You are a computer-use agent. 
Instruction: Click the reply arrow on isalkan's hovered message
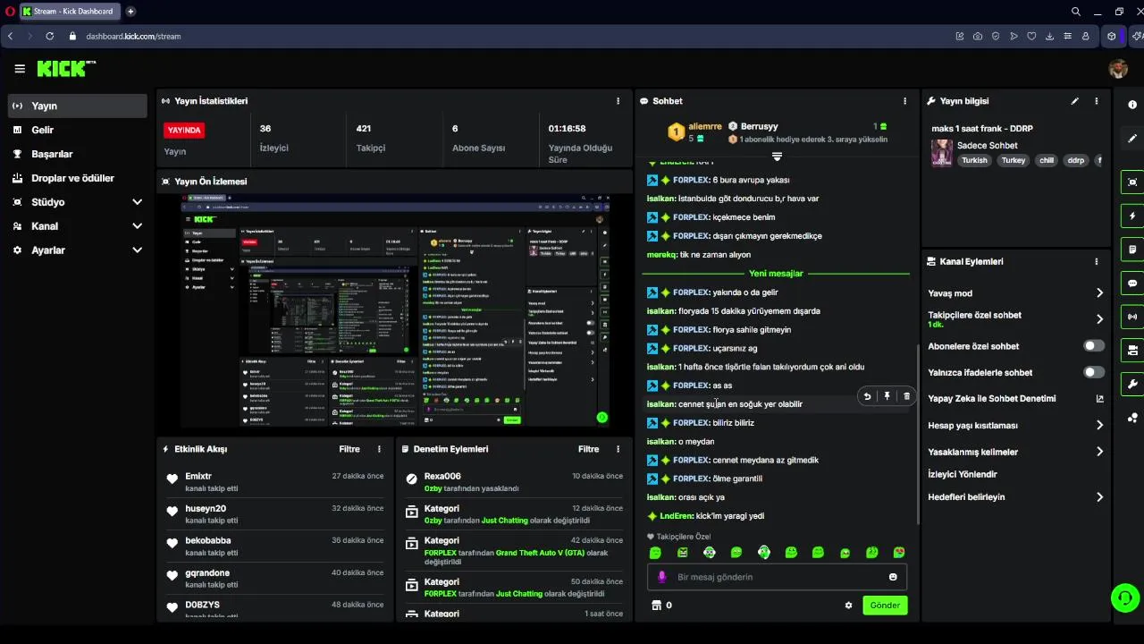click(867, 396)
